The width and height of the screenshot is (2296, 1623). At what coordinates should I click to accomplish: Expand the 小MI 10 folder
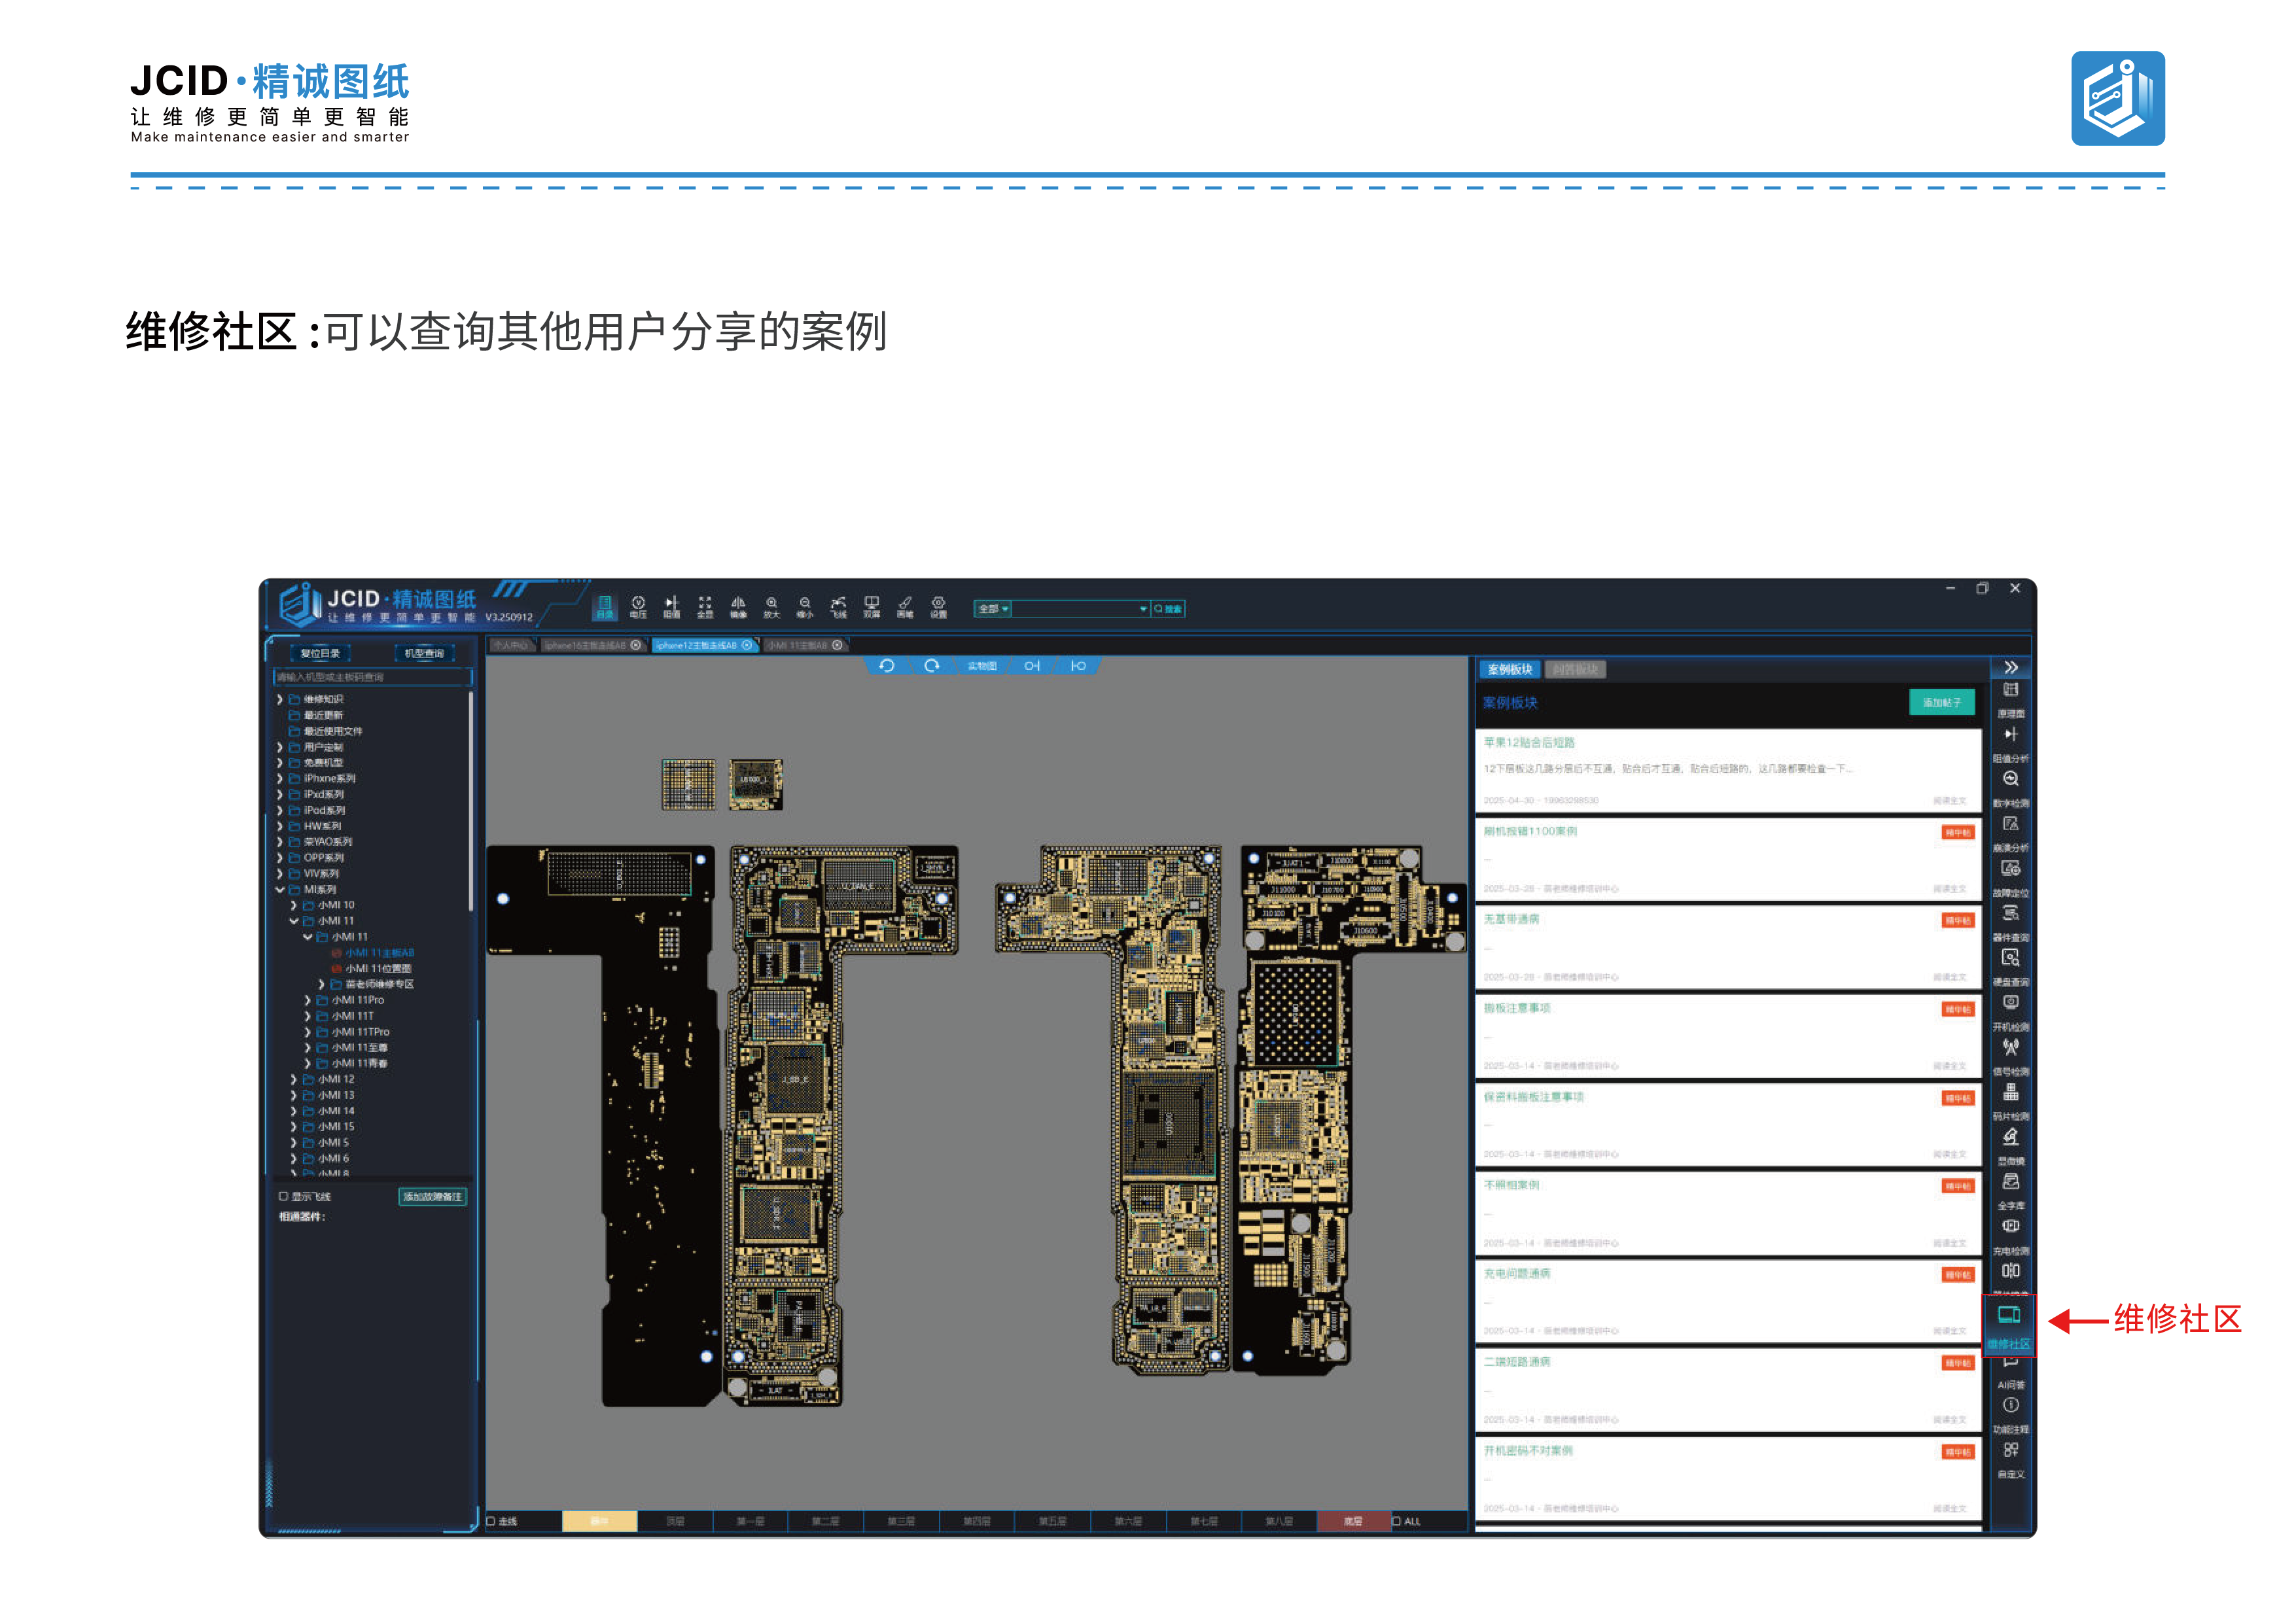coord(294,906)
